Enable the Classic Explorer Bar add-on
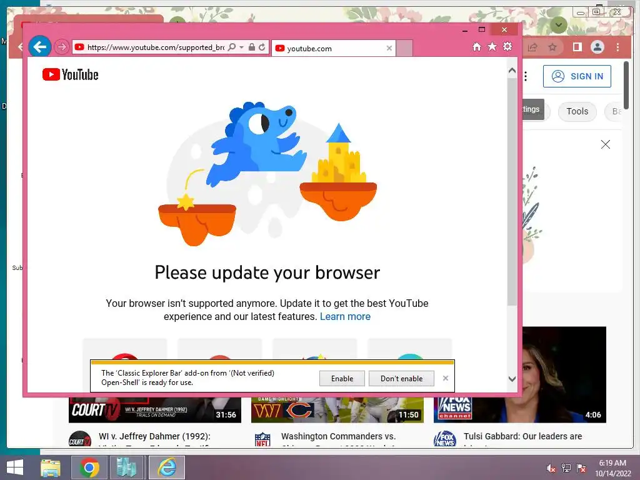Screen dimensions: 640x480 (x=342, y=379)
